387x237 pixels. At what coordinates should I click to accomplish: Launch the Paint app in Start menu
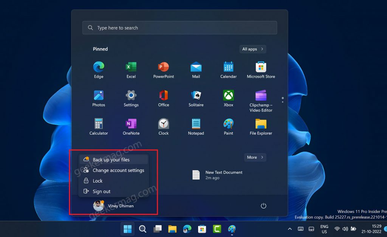(228, 127)
